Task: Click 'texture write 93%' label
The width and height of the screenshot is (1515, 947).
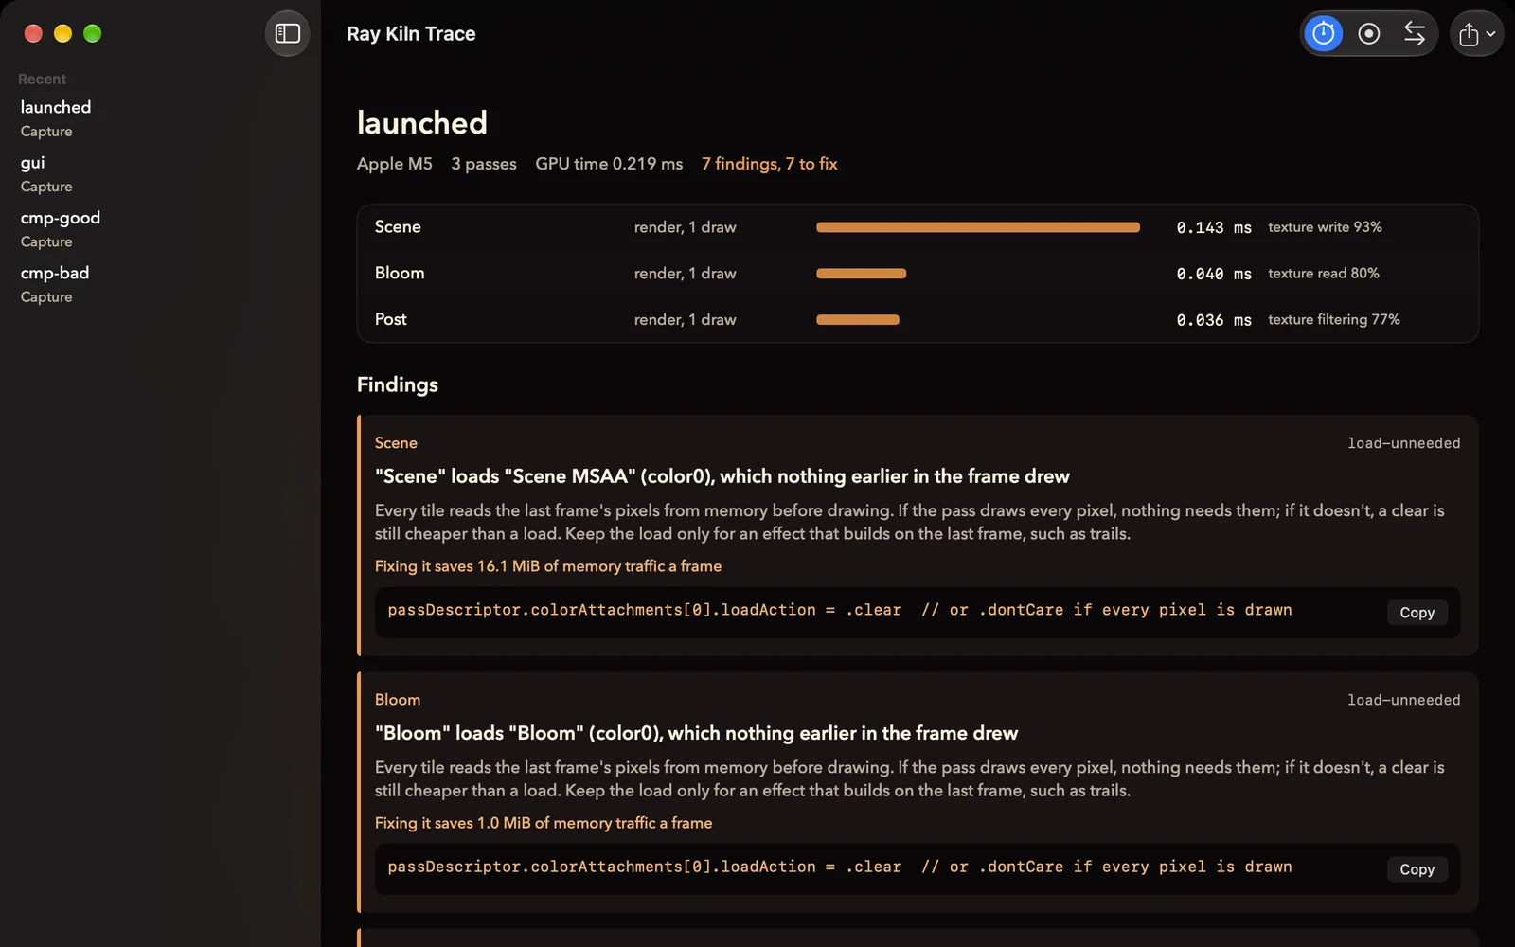Action: (1325, 227)
